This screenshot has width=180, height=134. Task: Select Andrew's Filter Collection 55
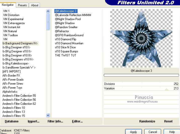(x=19, y=95)
